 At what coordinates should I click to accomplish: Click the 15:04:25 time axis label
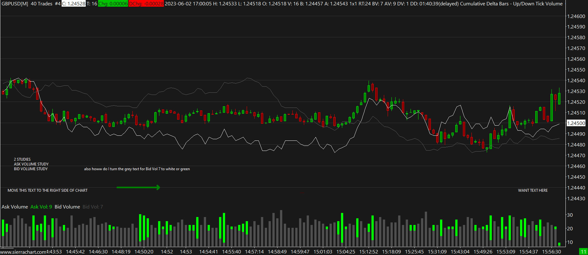346,252
